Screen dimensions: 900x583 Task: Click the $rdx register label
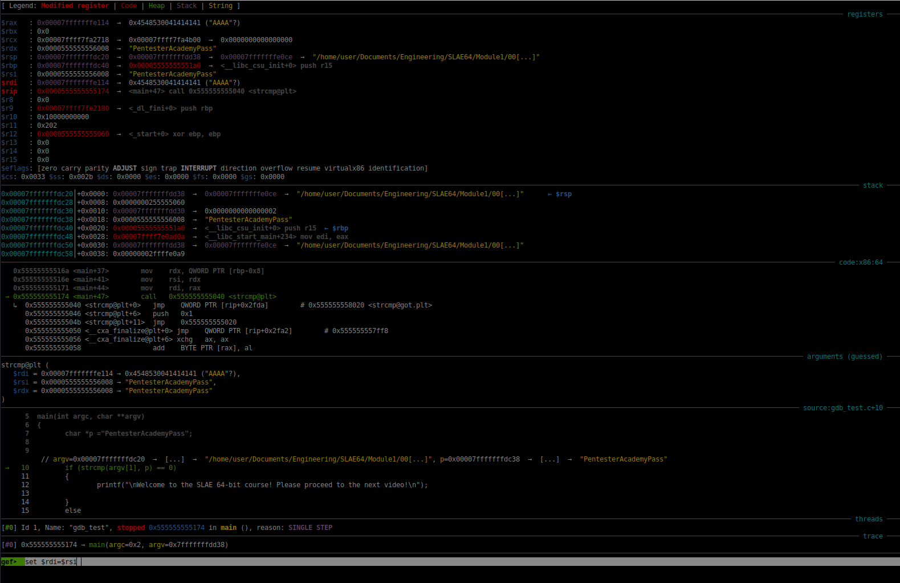pos(9,48)
